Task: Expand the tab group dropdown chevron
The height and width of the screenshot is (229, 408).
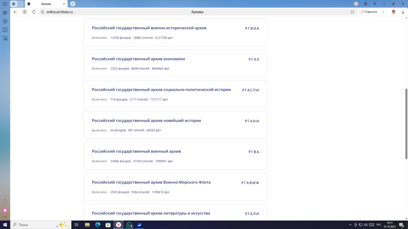Action: (x=20, y=4)
